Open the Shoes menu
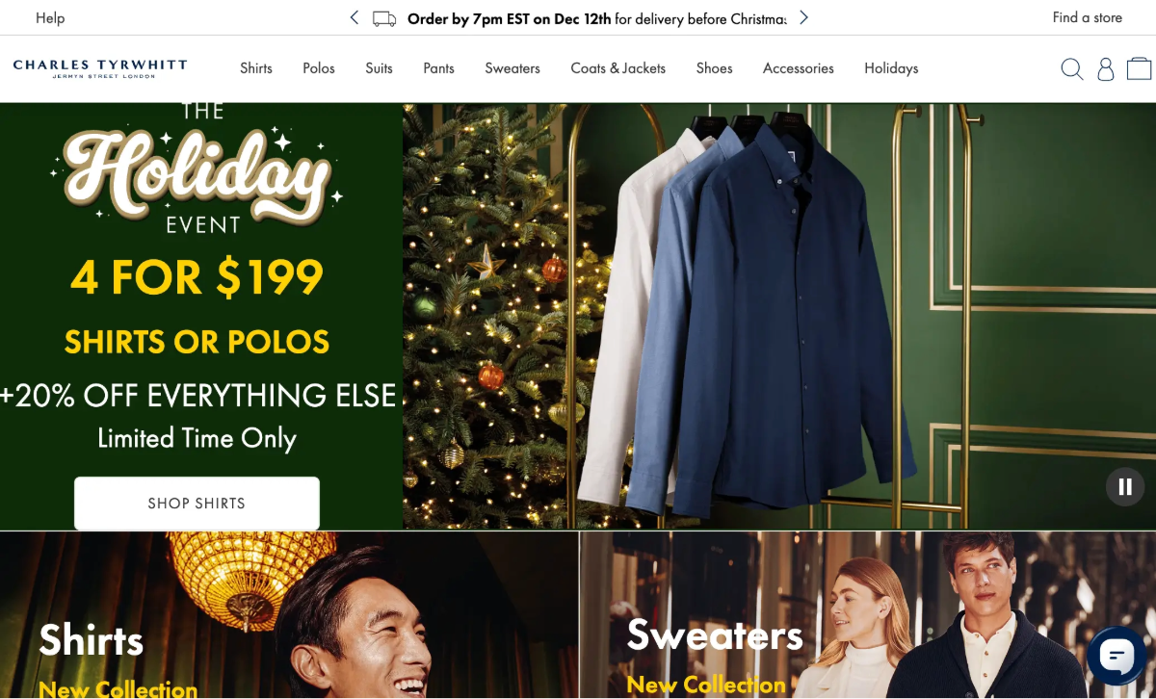1156x699 pixels. click(x=714, y=68)
